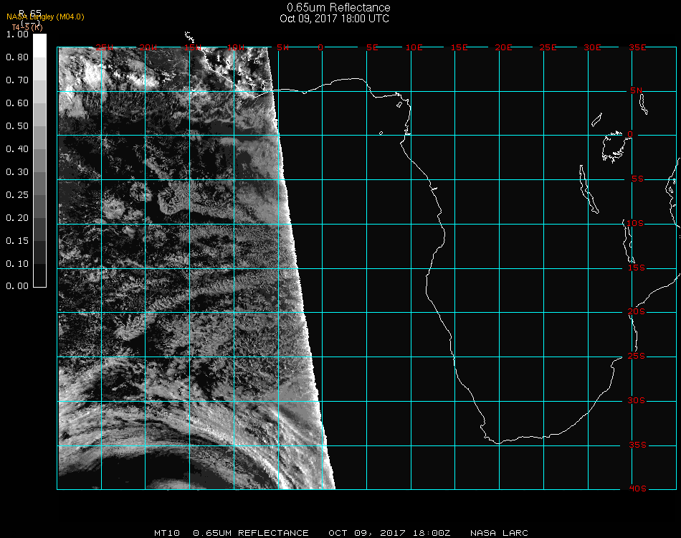Image resolution: width=681 pixels, height=538 pixels.
Task: Click the 10E longitude label
Action: pos(414,47)
